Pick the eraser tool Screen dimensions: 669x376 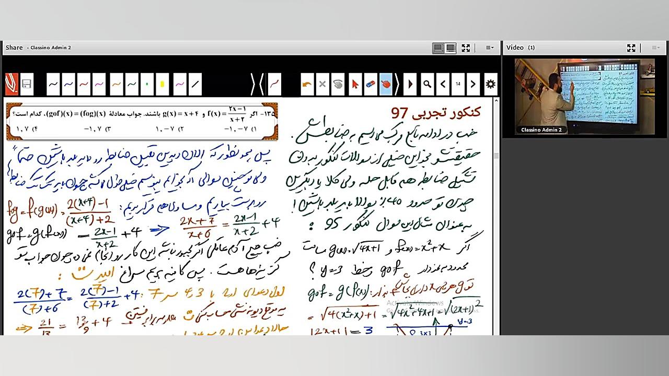click(370, 84)
